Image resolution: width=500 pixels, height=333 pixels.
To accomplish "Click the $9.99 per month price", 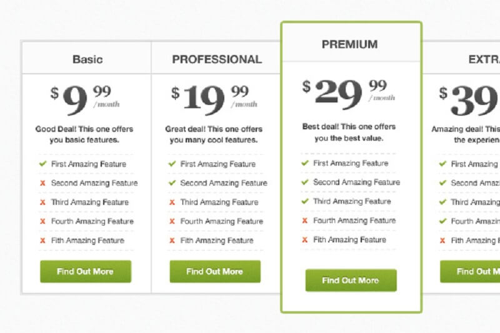I will coord(85,100).
